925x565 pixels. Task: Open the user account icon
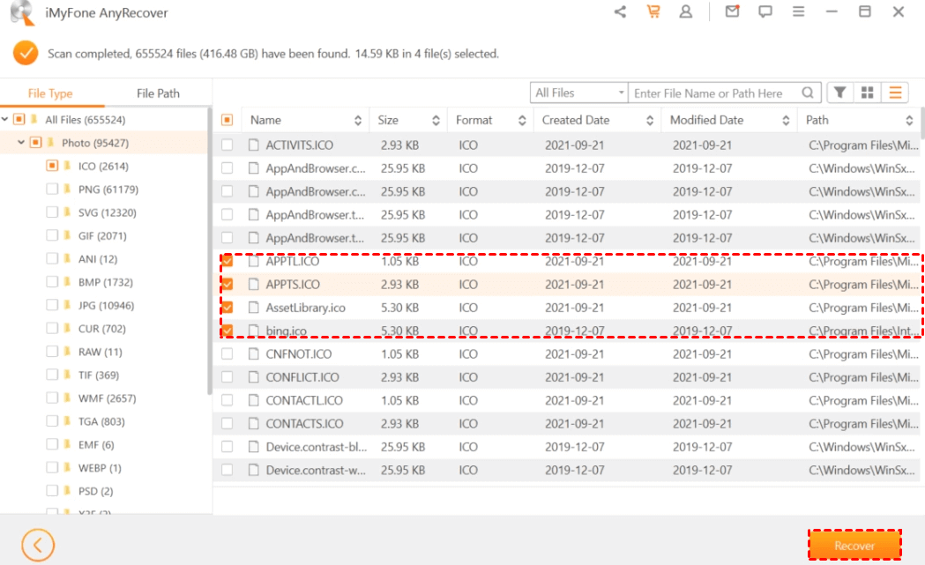[x=685, y=11]
